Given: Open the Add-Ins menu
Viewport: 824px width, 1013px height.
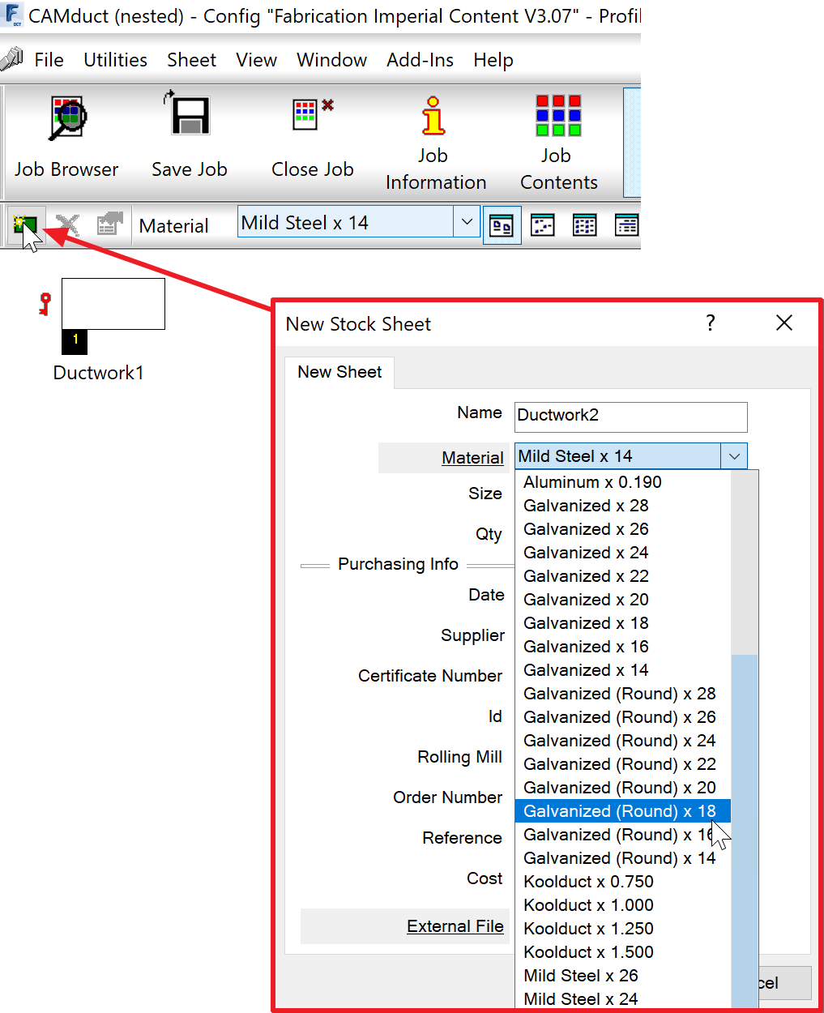Looking at the screenshot, I should pyautogui.click(x=420, y=60).
